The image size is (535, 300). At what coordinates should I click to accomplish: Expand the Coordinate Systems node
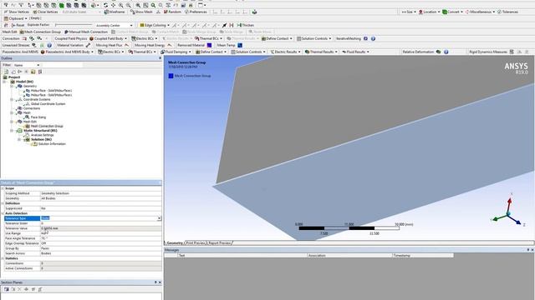pos(12,100)
